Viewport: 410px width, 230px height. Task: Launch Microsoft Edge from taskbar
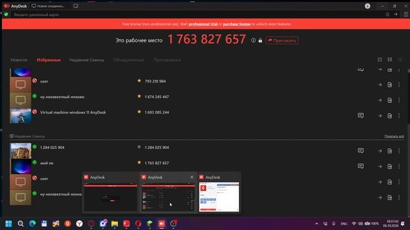33,224
